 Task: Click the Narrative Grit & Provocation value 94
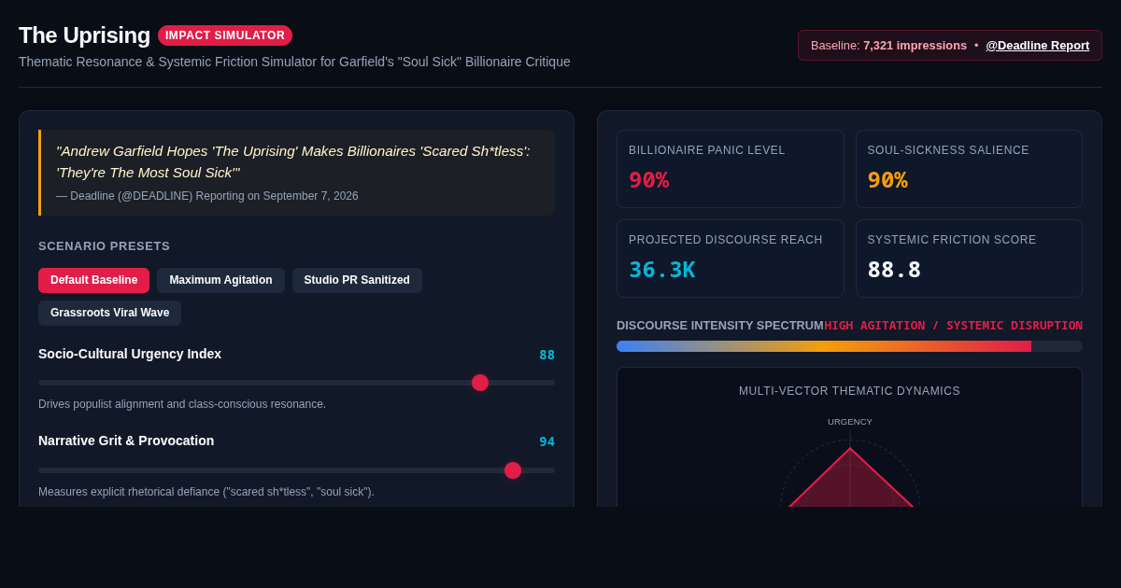546,441
